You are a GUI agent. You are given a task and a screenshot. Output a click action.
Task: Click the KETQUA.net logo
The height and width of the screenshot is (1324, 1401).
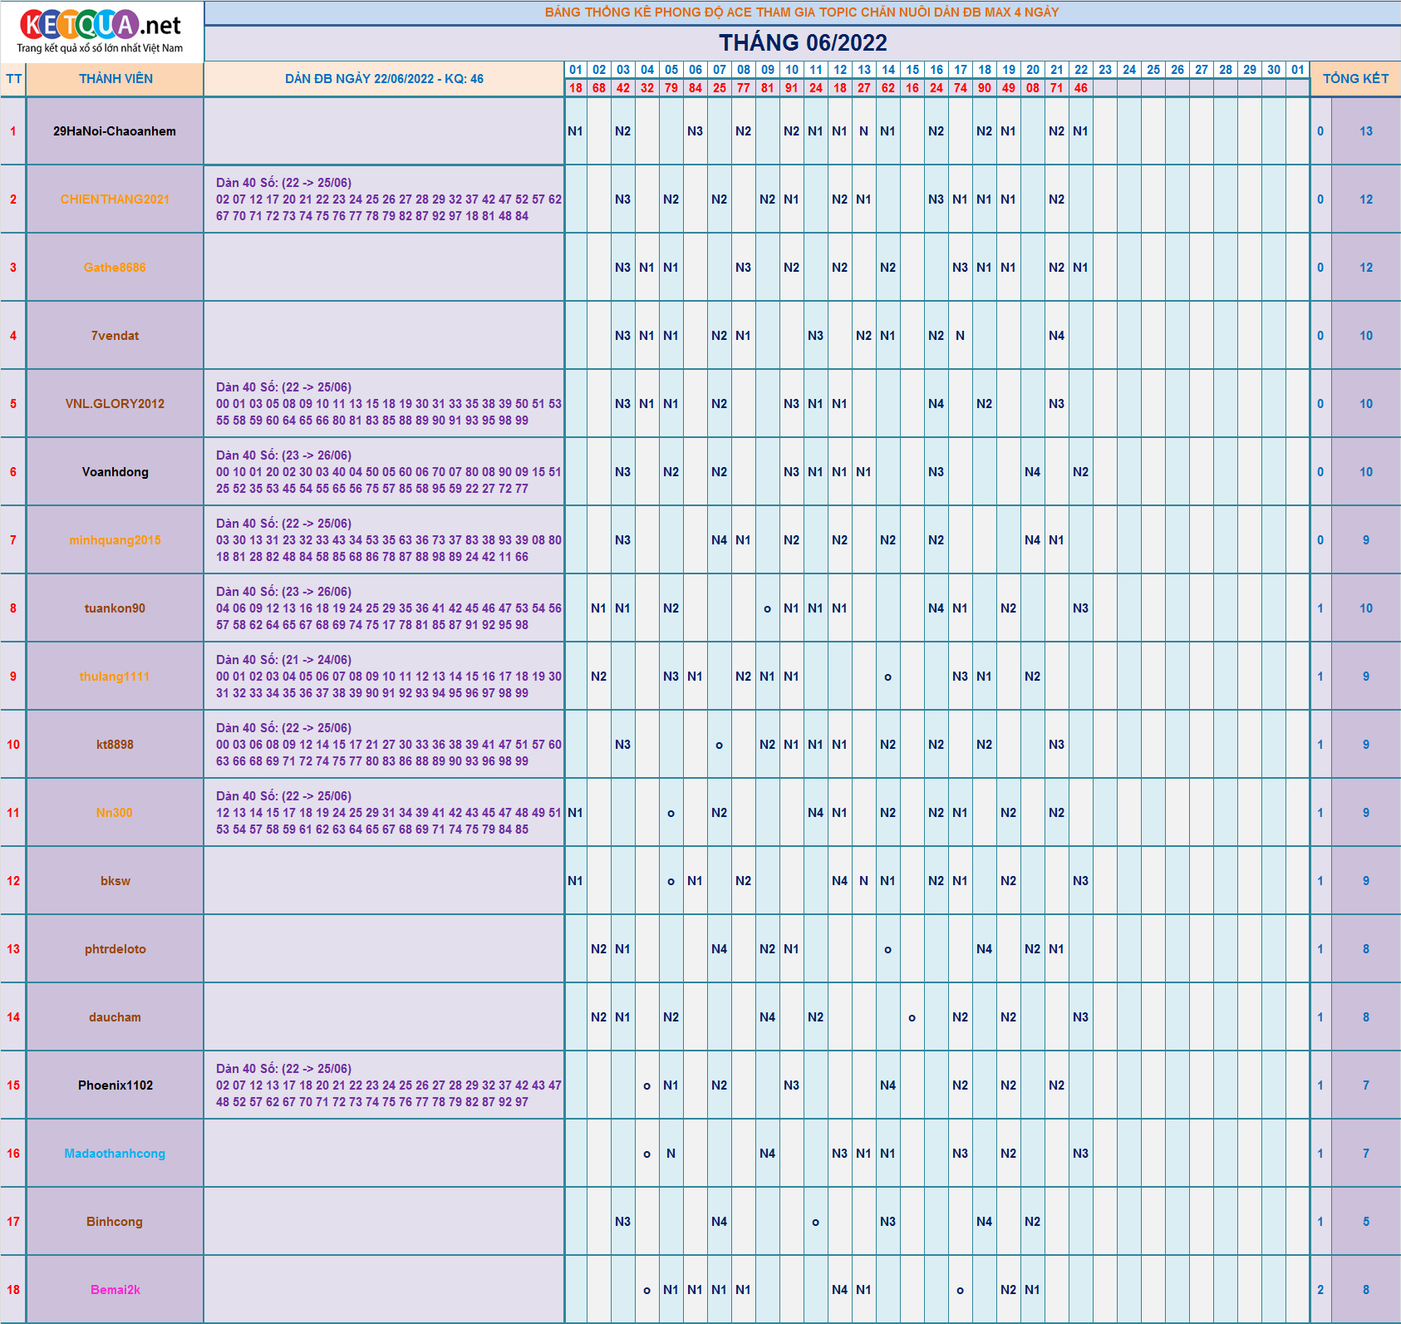(x=101, y=32)
